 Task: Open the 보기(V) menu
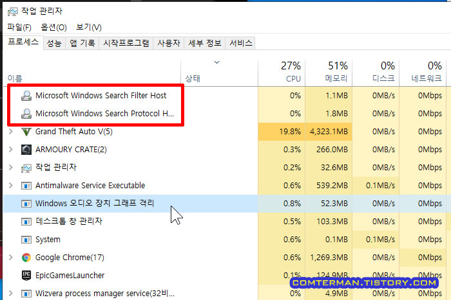pyautogui.click(x=89, y=27)
